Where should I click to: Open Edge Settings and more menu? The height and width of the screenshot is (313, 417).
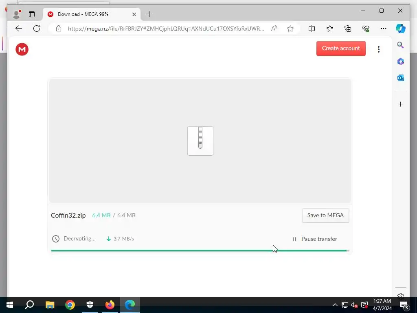tap(384, 29)
